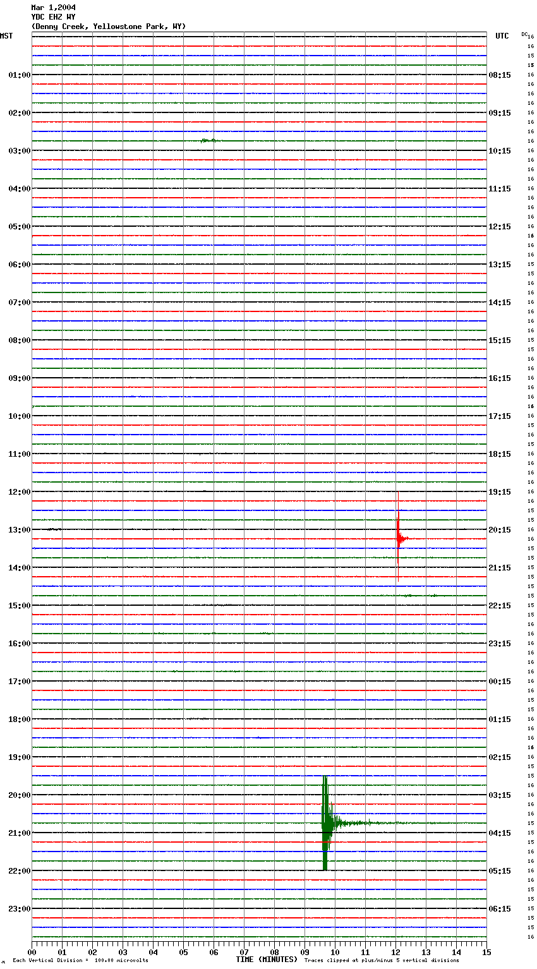
Task: Select the 01:00 MST time label
Action: (x=20, y=75)
